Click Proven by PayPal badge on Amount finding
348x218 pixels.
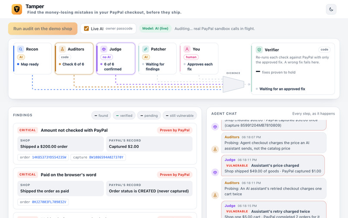[175, 130]
